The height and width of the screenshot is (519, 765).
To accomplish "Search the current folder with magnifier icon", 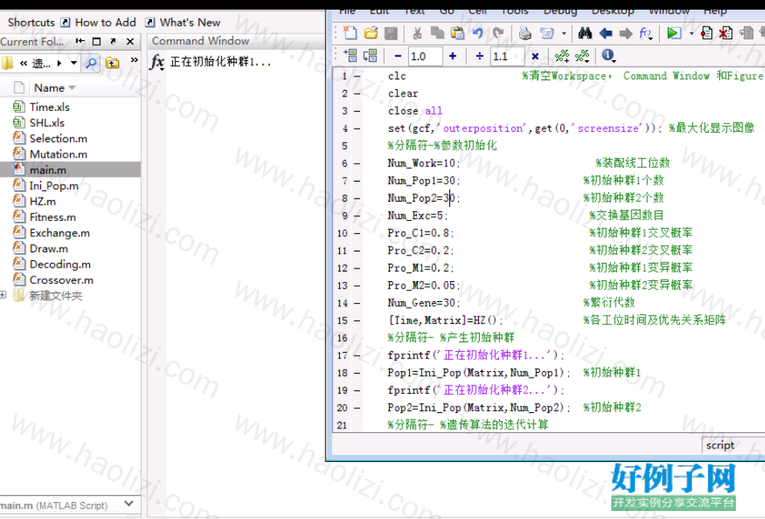I will pyautogui.click(x=92, y=63).
